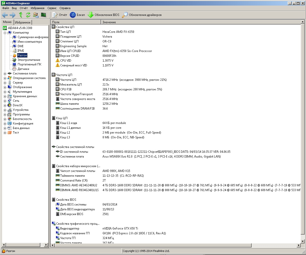Open the users icon in the toolbar
Viewport: 306px width, 255px height.
36,15
